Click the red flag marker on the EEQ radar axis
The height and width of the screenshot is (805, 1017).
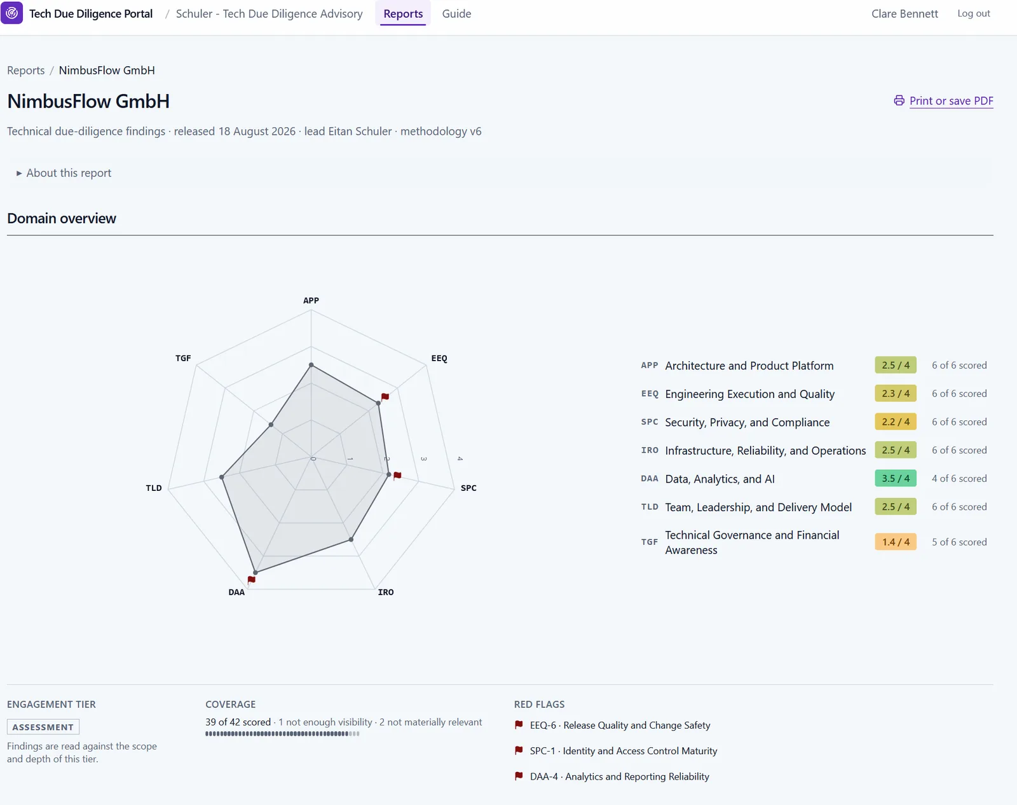385,397
